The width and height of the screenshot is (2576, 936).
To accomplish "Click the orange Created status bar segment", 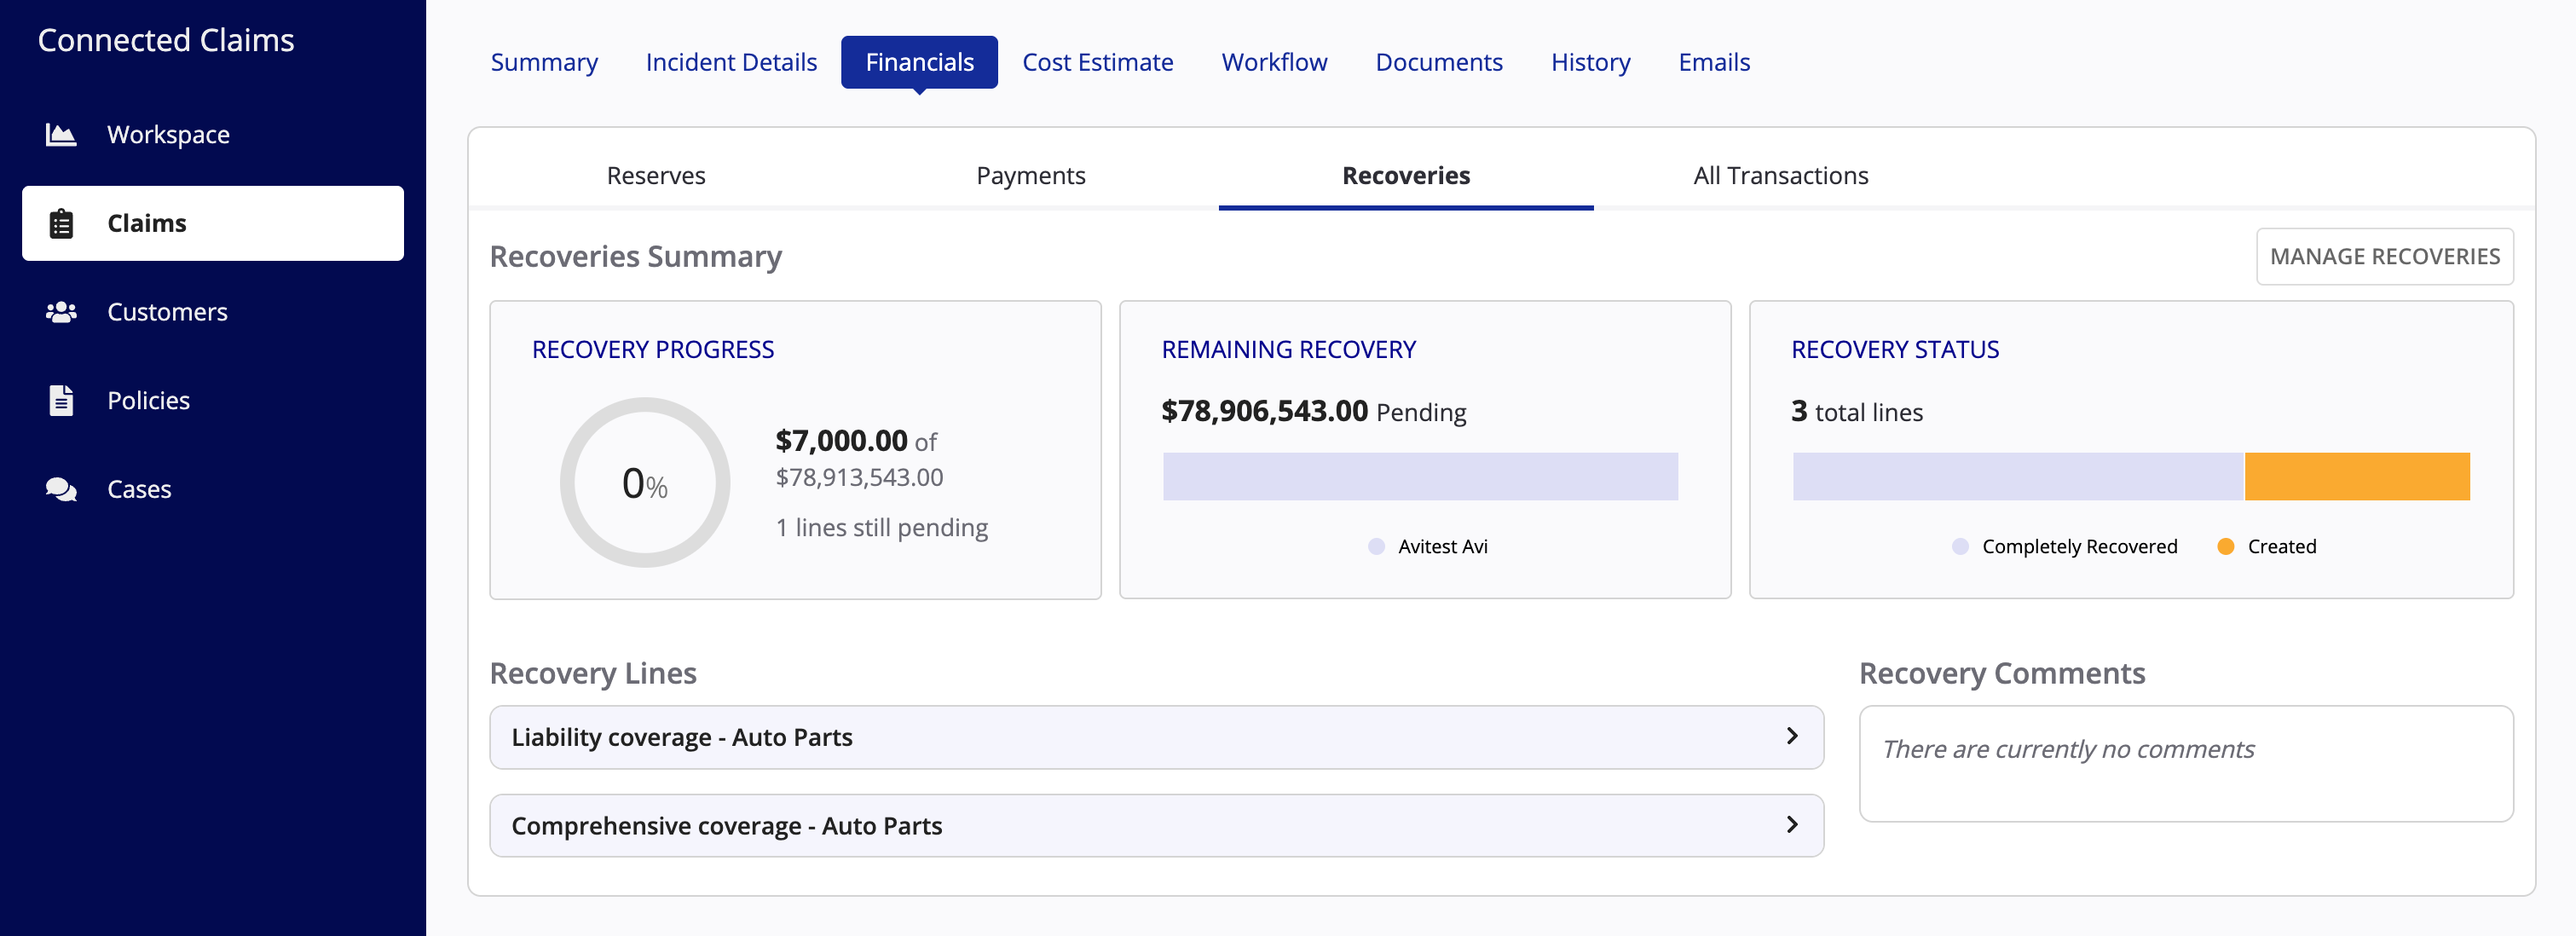I will (2357, 476).
